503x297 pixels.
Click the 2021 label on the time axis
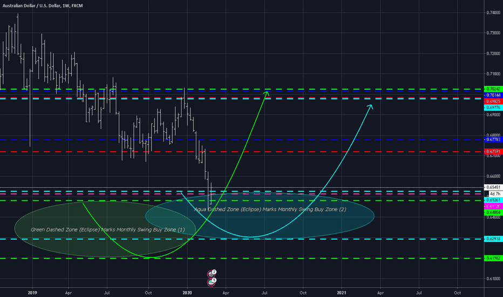pyautogui.click(x=342, y=293)
